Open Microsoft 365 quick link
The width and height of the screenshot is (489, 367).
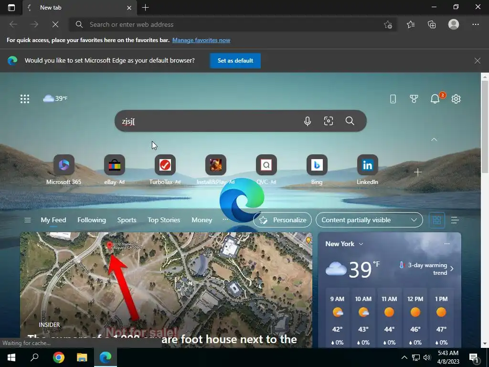[64, 170]
